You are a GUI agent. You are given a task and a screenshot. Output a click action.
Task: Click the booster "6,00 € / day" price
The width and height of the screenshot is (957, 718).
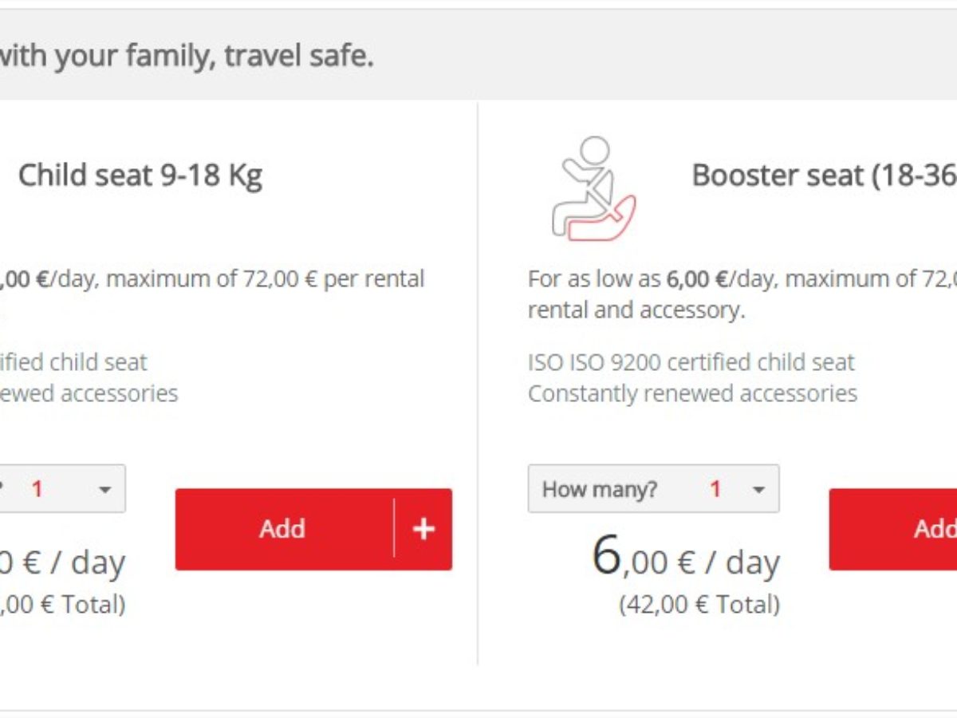686,557
